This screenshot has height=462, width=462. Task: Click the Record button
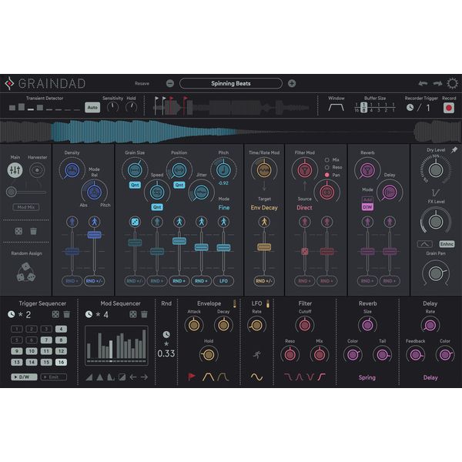(449, 109)
